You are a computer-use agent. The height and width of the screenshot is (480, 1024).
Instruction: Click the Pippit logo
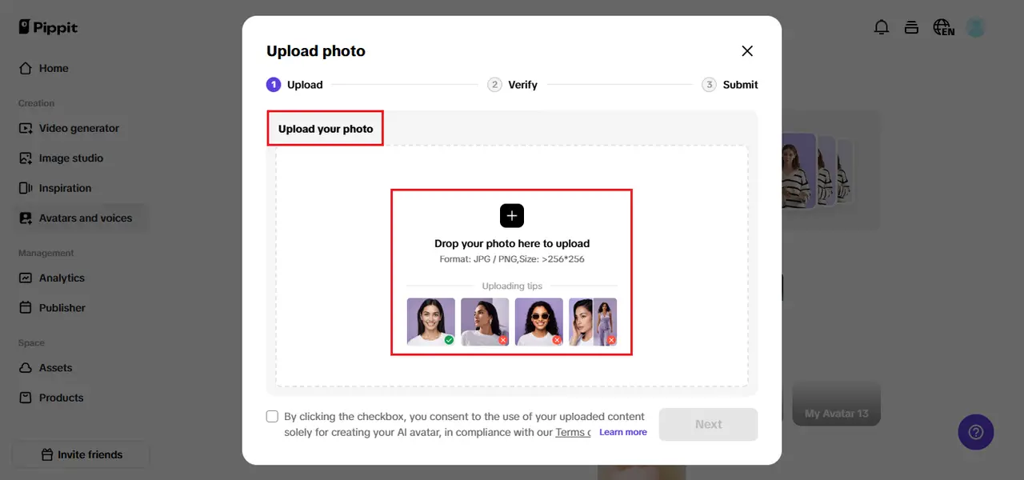(x=49, y=27)
